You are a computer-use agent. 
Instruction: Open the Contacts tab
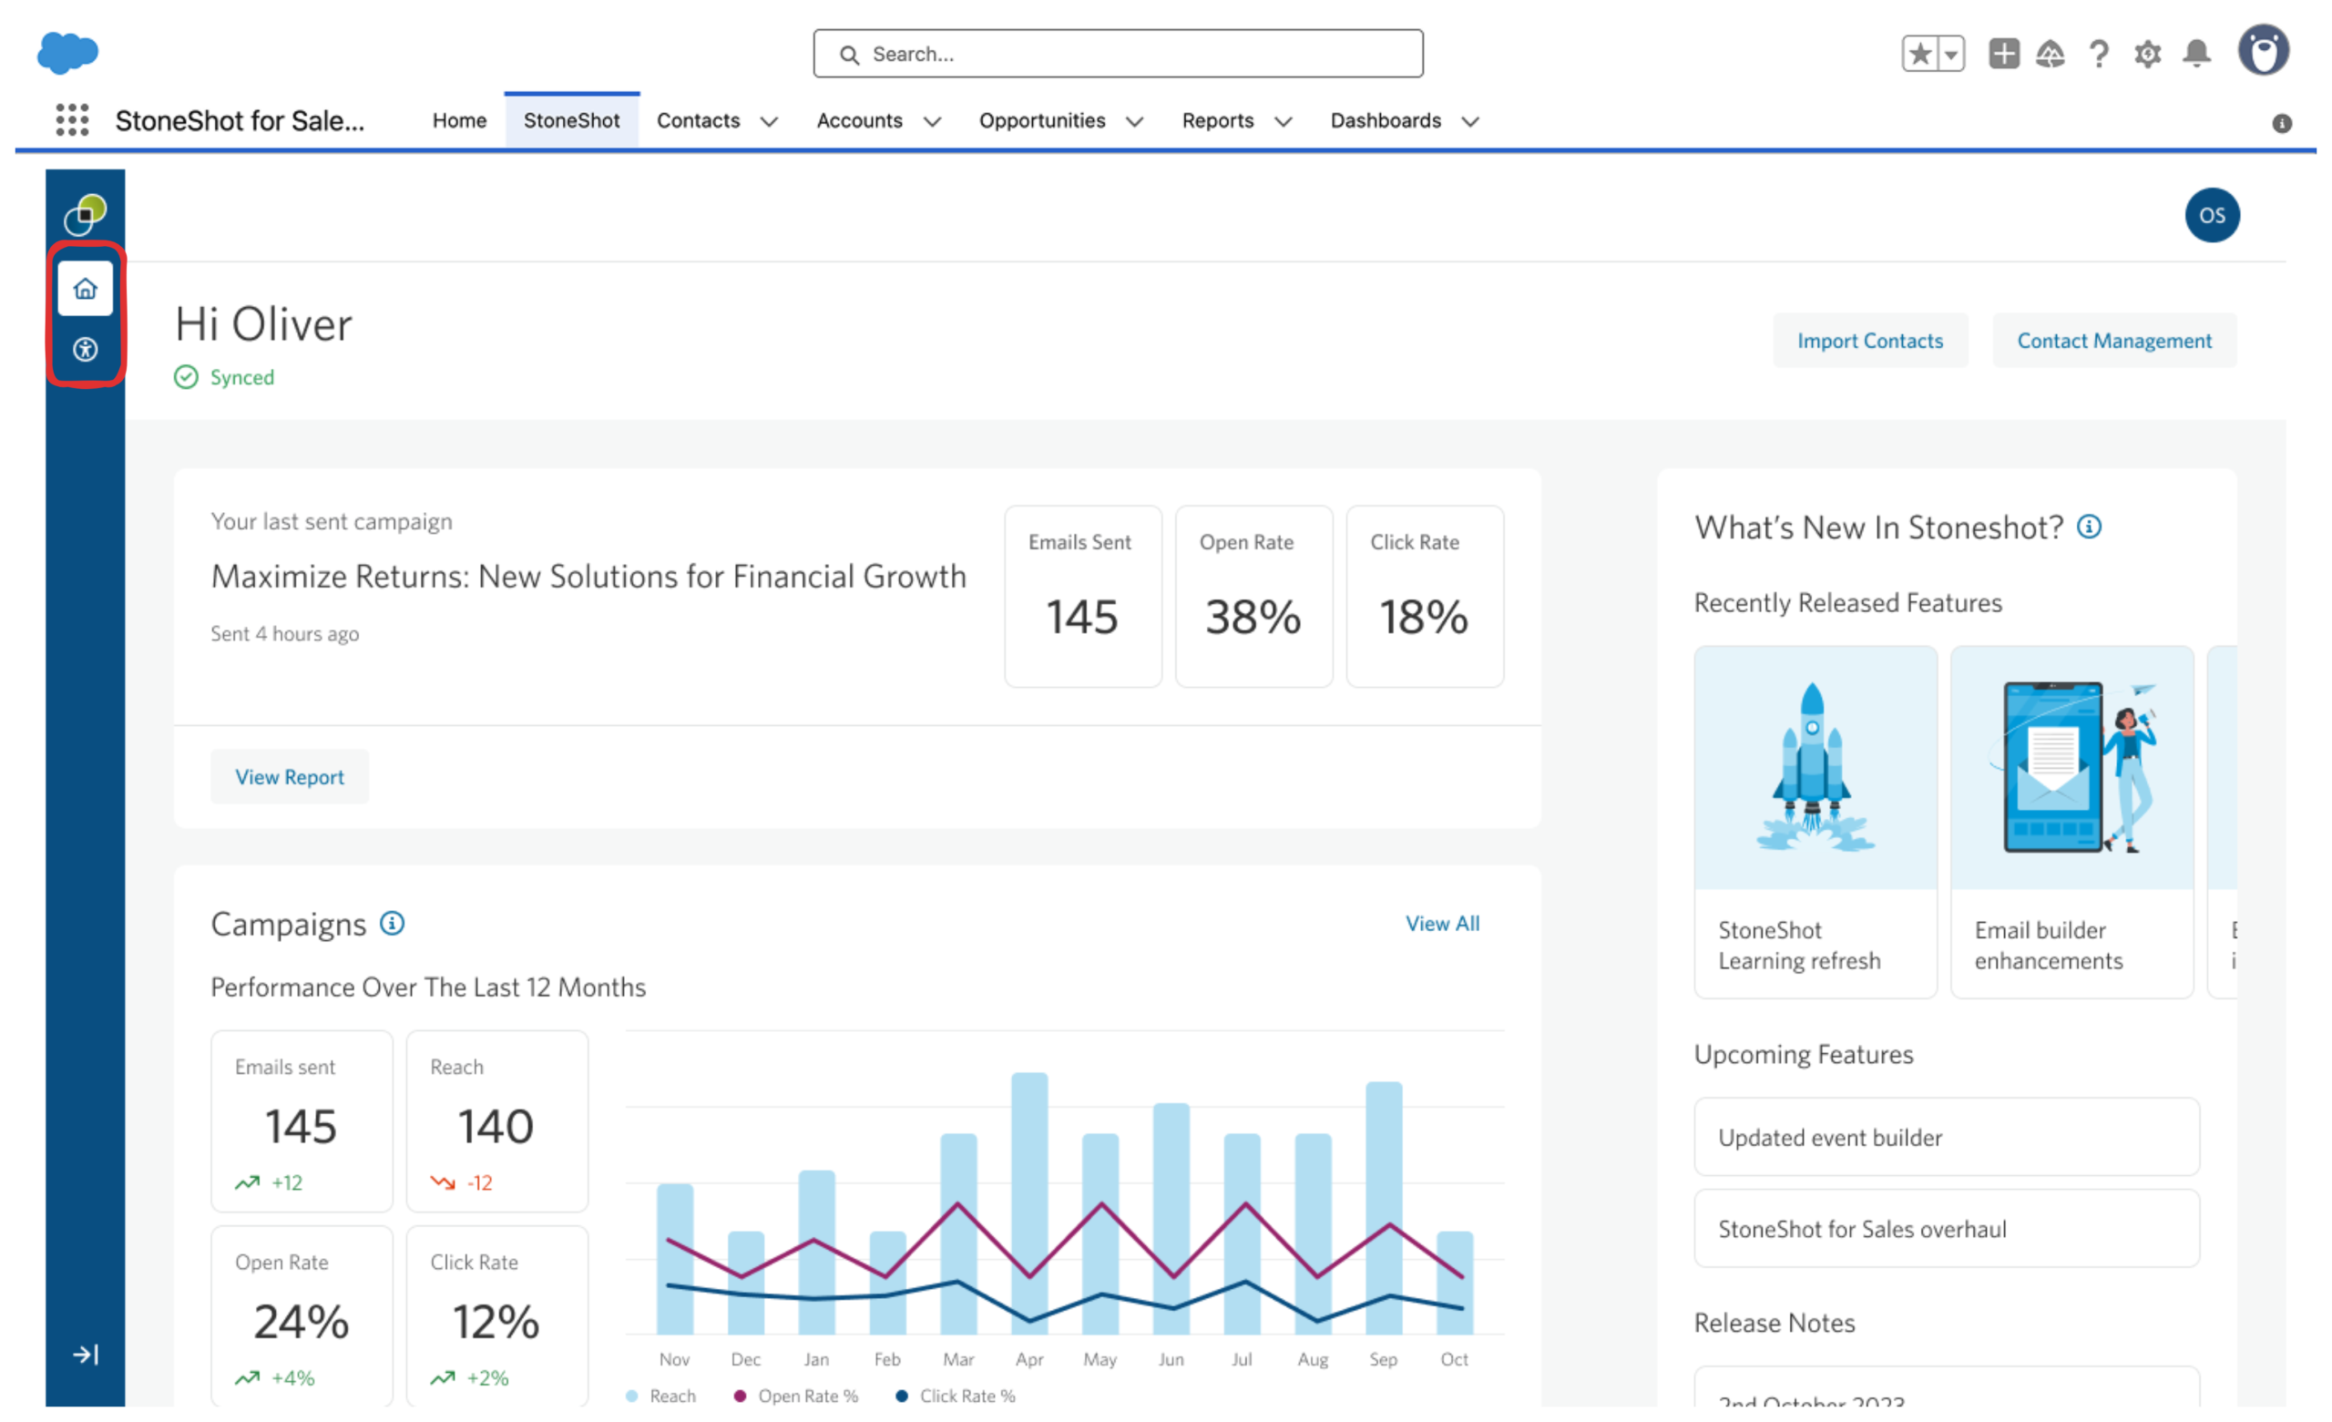pyautogui.click(x=699, y=120)
